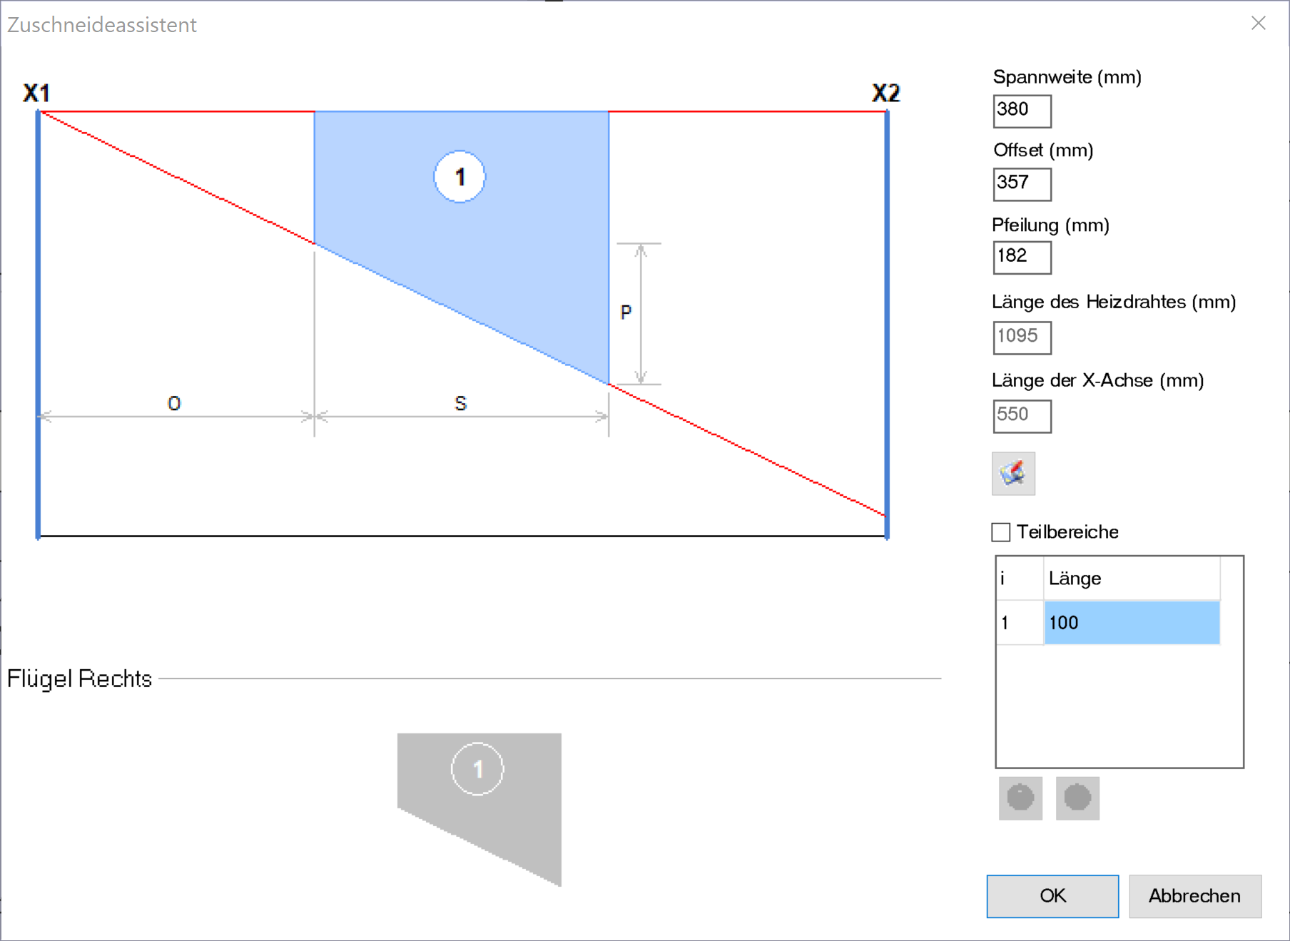Select the Pfeilung (mm) value box
This screenshot has width=1290, height=941.
pyautogui.click(x=1022, y=257)
